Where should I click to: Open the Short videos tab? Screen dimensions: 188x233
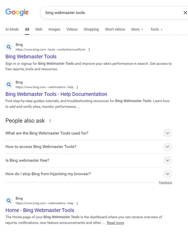coord(115,29)
